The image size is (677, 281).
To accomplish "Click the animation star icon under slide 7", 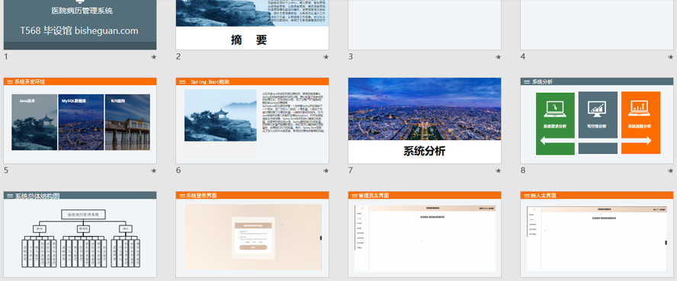I will pyautogui.click(x=498, y=171).
